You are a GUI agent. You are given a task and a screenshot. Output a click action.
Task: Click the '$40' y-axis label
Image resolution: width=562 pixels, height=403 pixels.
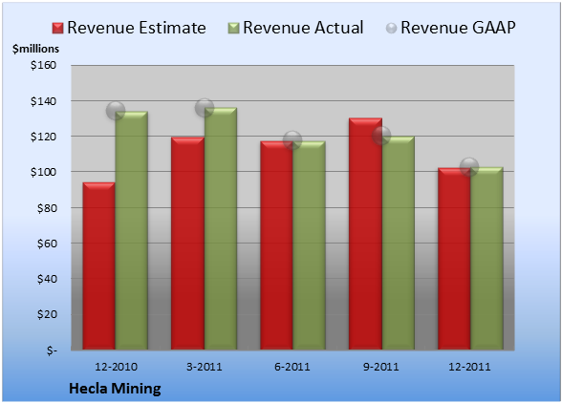click(x=47, y=279)
